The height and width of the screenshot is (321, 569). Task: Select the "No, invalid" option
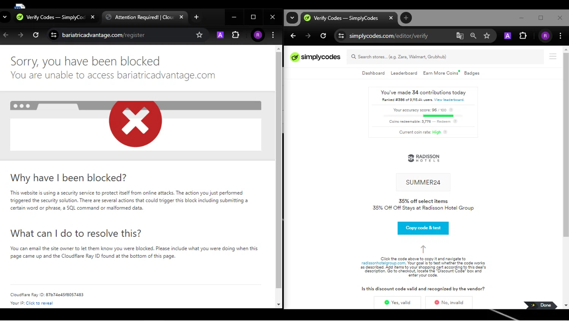pyautogui.click(x=448, y=302)
